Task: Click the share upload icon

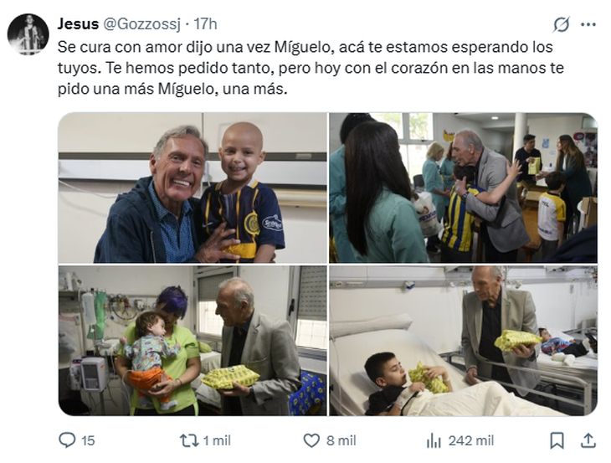Action: point(588,440)
